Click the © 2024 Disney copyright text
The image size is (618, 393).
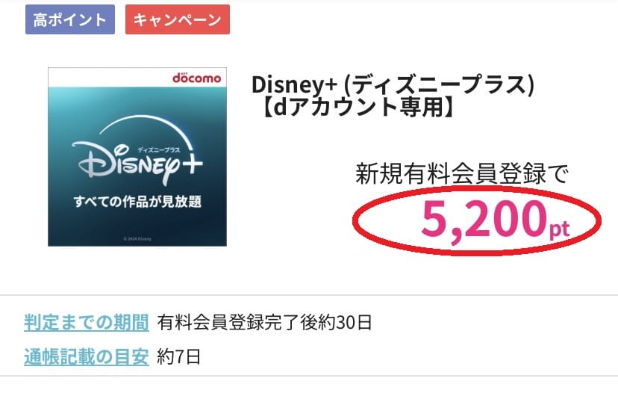(137, 239)
